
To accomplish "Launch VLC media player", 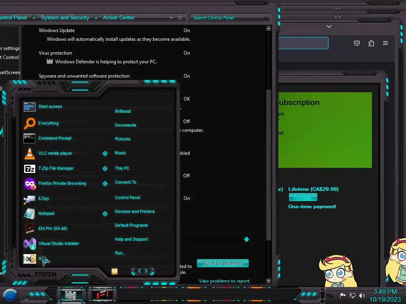I will point(48,153).
